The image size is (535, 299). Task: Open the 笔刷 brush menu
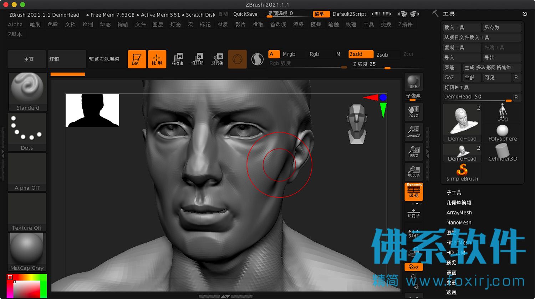click(35, 24)
